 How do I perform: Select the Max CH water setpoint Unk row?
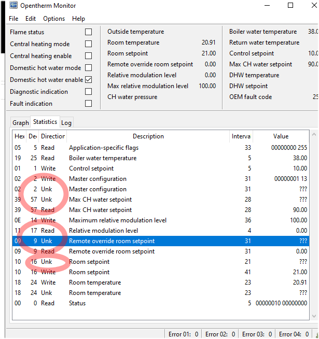(161, 200)
